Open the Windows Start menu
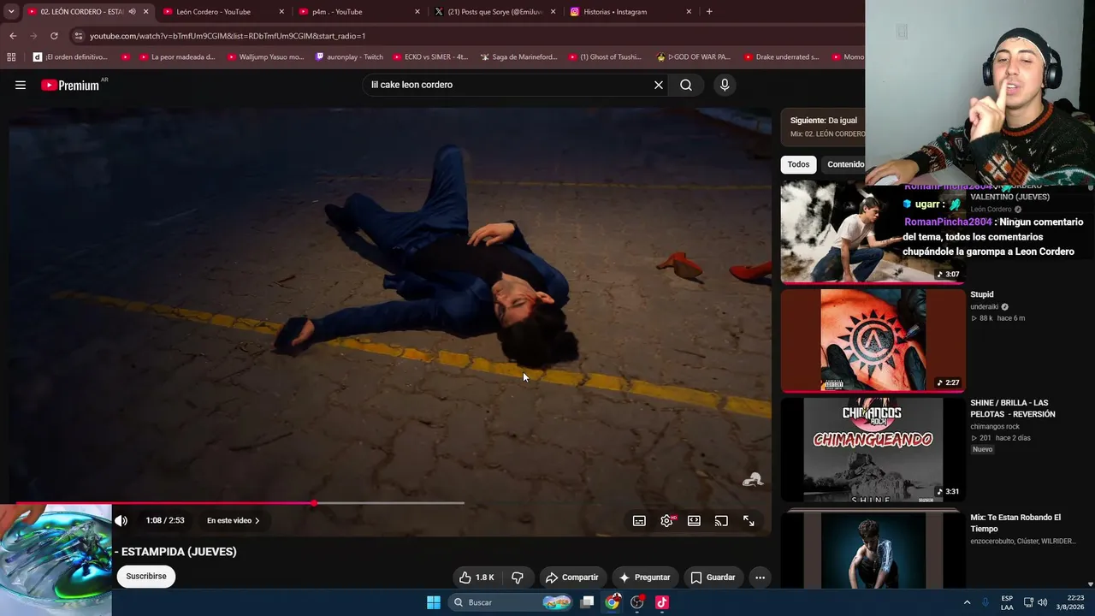This screenshot has height=616, width=1095. (x=434, y=602)
